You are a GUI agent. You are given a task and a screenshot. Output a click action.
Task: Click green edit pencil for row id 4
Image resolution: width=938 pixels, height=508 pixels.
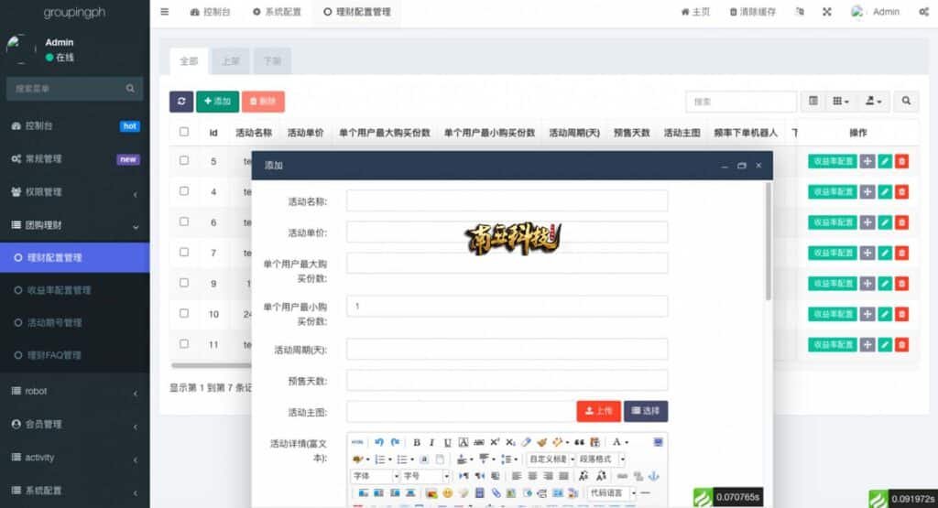point(884,192)
